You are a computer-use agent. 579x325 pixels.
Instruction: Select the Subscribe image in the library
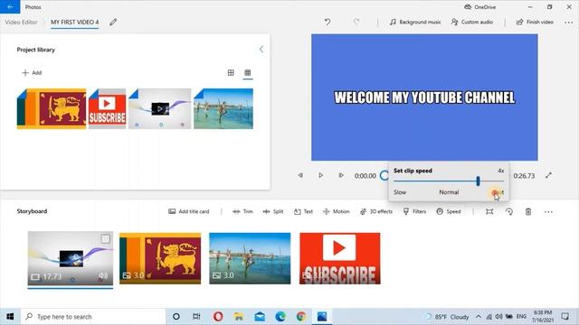pyautogui.click(x=107, y=108)
